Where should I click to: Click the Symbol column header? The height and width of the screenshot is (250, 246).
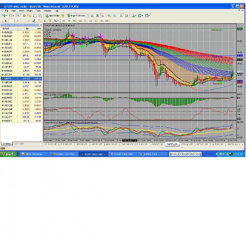tap(9, 28)
